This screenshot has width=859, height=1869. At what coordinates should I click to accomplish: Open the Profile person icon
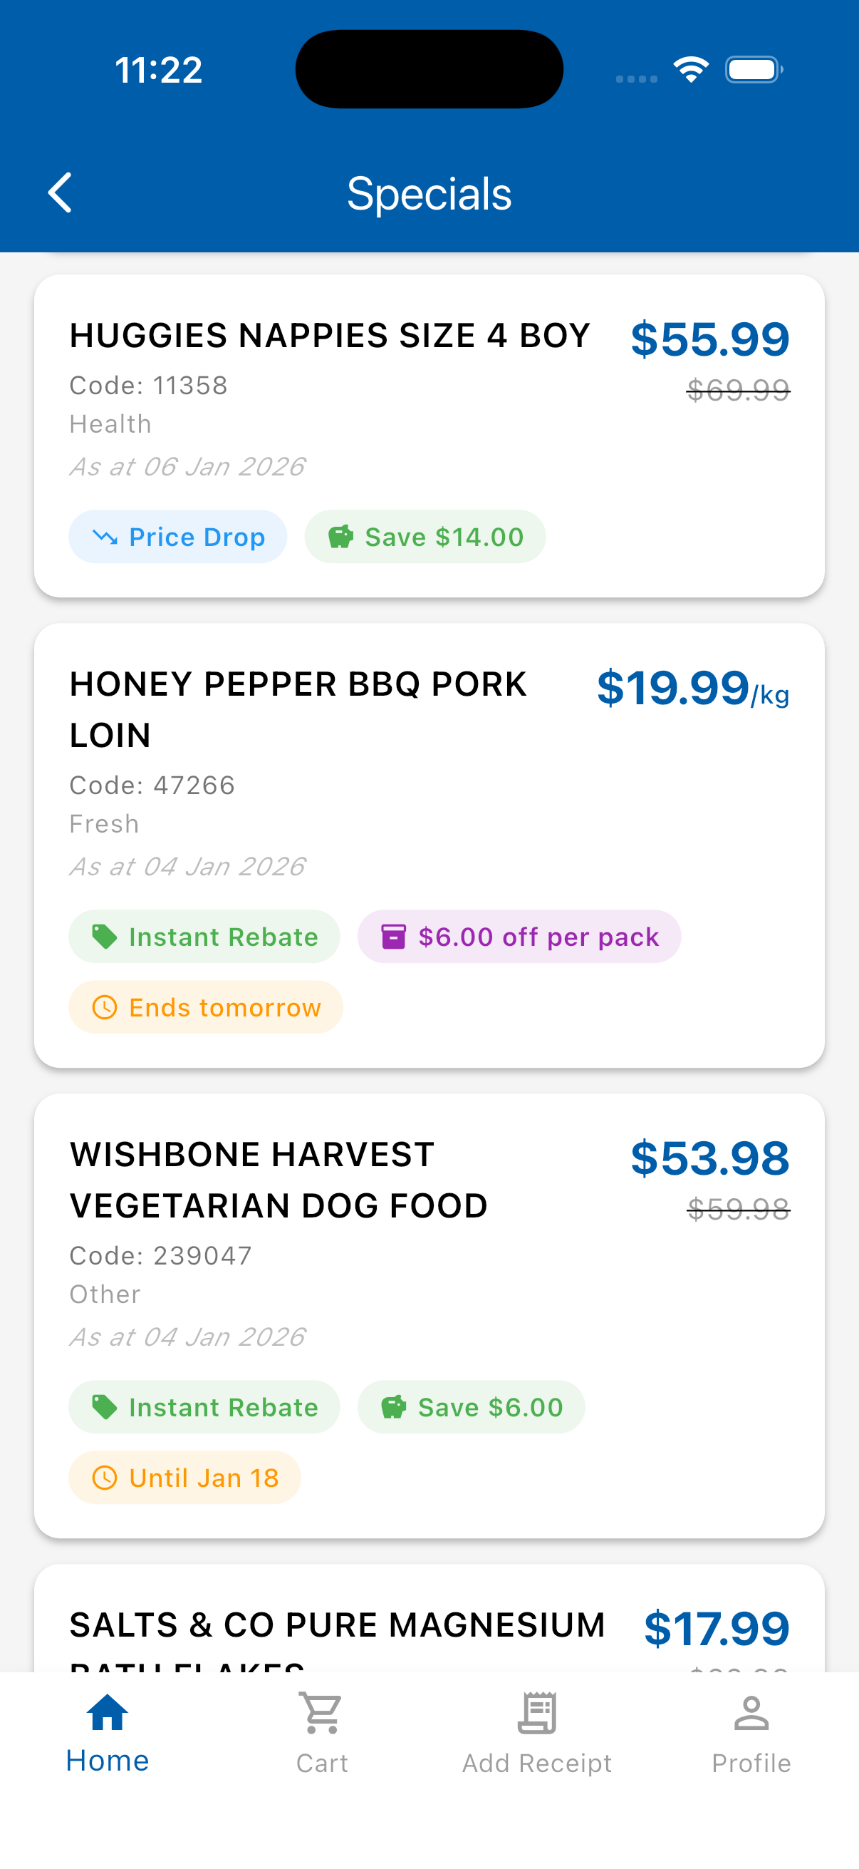[x=751, y=1713]
